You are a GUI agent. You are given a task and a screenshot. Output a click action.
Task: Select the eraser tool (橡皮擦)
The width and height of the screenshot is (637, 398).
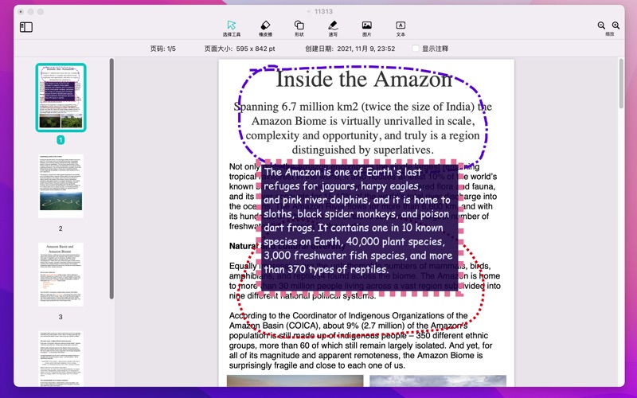click(265, 29)
